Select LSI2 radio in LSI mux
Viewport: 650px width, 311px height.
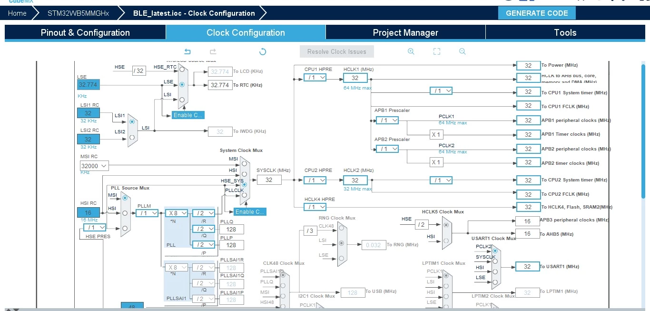click(x=132, y=137)
